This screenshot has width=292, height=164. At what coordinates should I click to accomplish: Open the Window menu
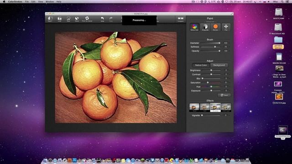(x=50, y=1)
